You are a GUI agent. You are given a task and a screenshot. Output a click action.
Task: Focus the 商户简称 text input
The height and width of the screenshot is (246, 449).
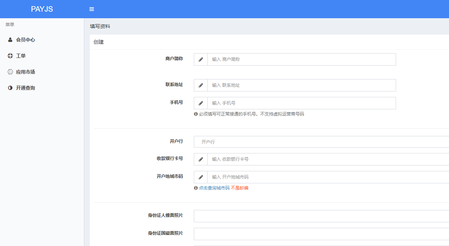301,59
